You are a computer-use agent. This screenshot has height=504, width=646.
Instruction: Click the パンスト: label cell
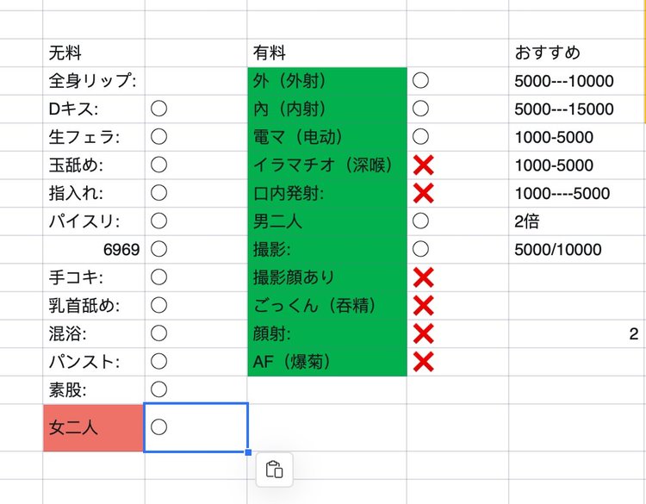click(93, 362)
